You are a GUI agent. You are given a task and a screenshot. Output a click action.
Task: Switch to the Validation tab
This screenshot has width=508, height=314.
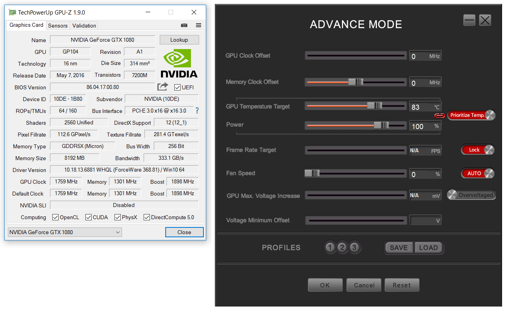pyautogui.click(x=84, y=26)
